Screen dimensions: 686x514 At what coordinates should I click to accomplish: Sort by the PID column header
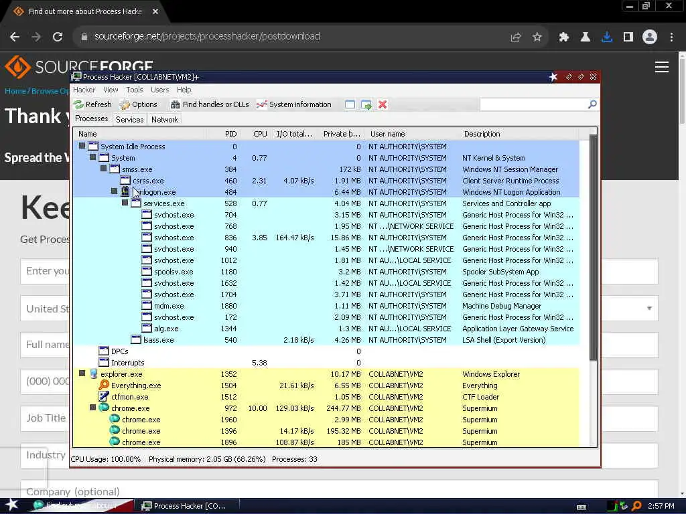tap(225, 134)
